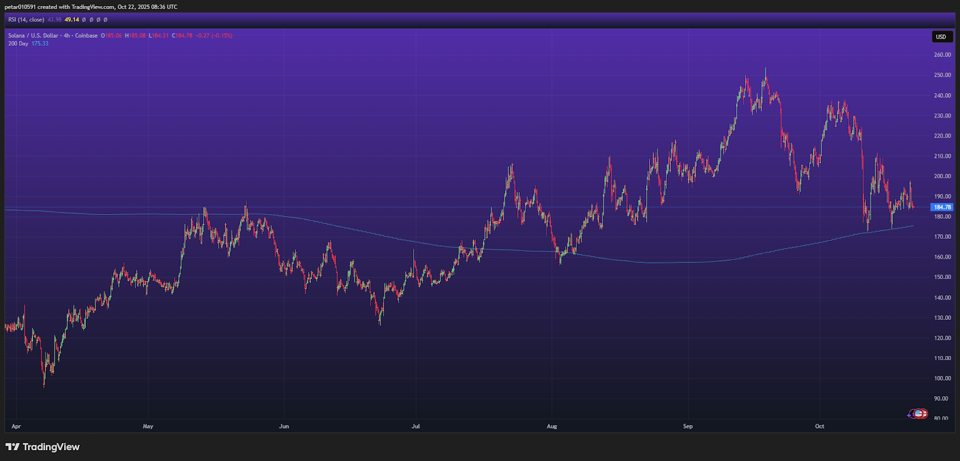
Task: Click the 184.78 current price tag
Action: click(941, 207)
